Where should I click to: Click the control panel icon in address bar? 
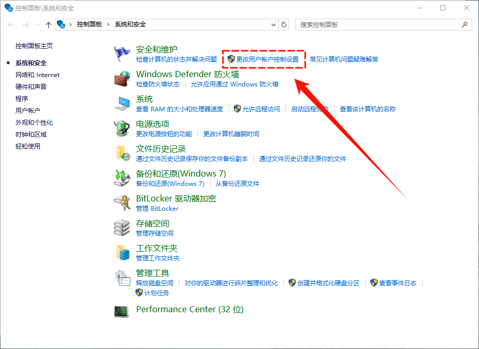point(61,24)
